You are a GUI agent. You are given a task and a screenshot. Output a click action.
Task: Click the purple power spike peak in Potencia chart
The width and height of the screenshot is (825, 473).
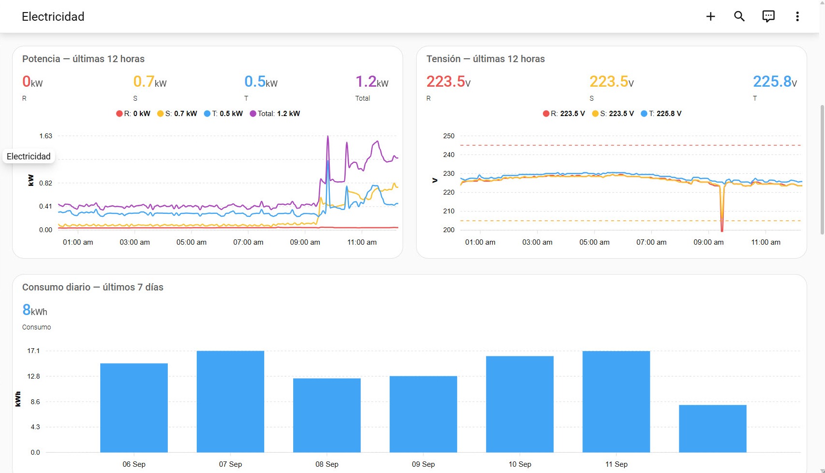[328, 137]
